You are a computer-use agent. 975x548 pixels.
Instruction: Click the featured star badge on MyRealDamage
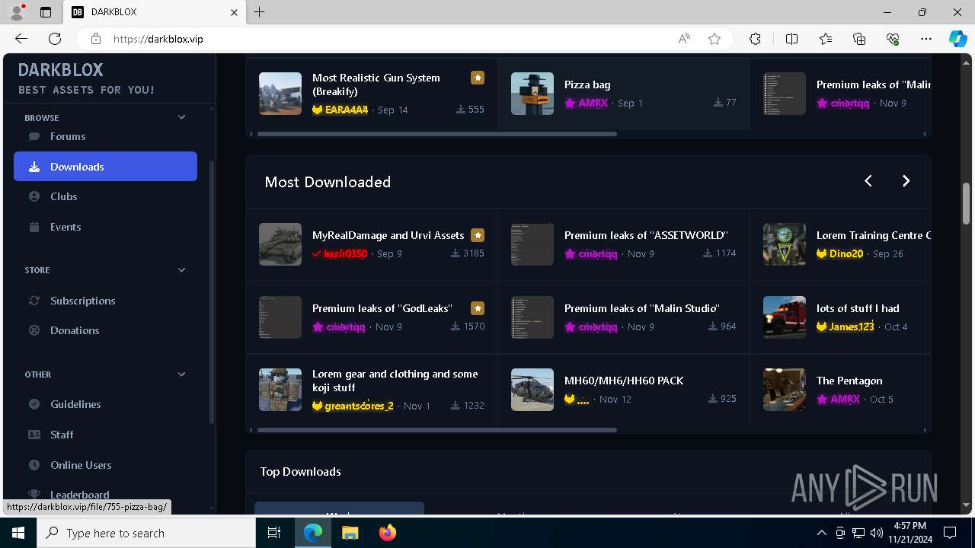point(478,235)
